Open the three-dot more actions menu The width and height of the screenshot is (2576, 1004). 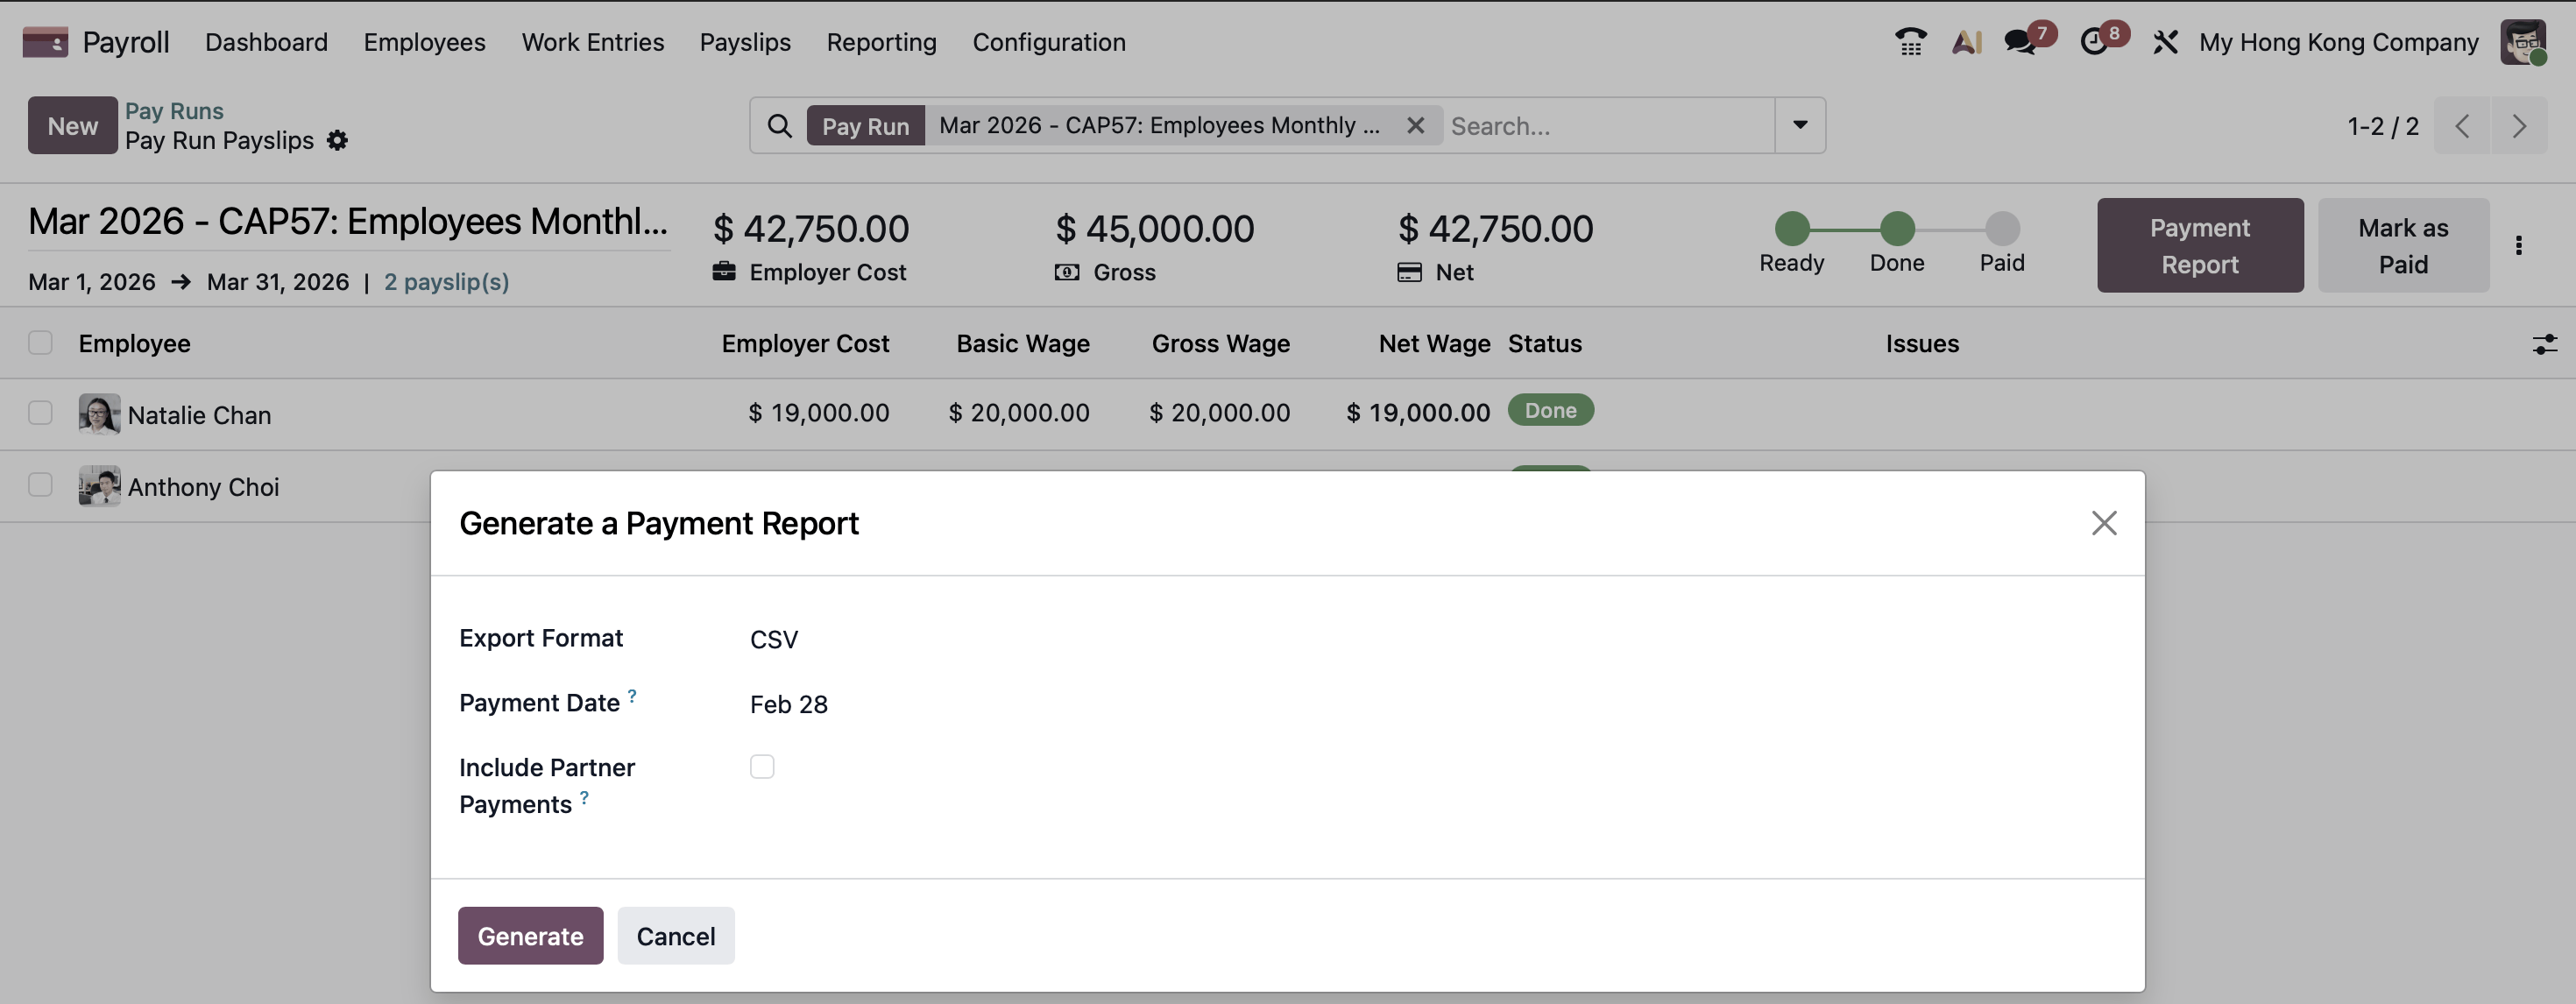coord(2518,245)
